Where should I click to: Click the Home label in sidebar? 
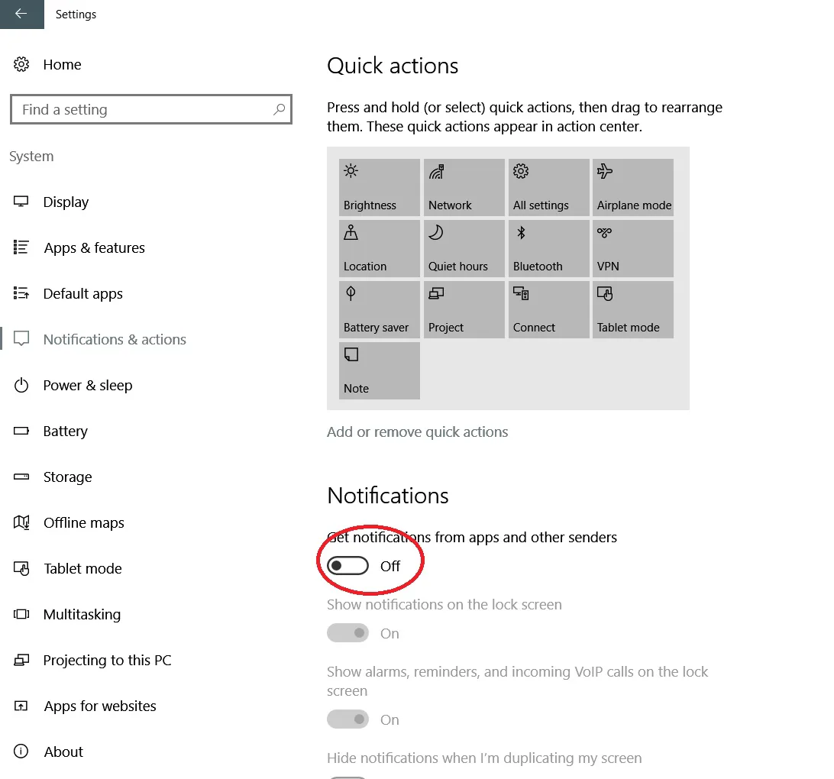click(62, 64)
